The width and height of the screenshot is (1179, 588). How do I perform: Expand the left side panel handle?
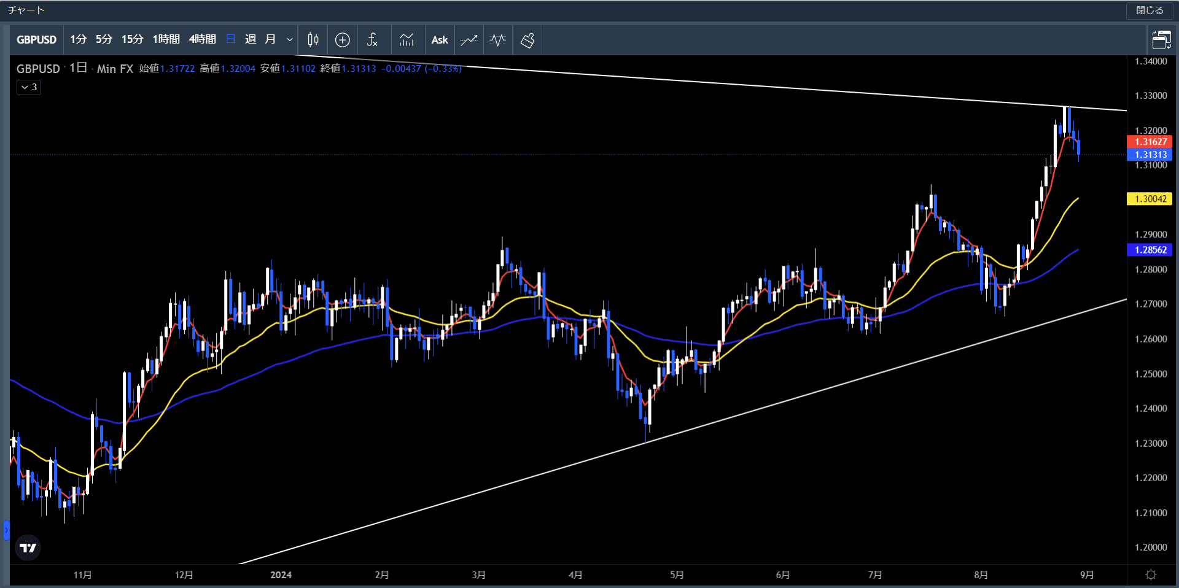(6, 530)
